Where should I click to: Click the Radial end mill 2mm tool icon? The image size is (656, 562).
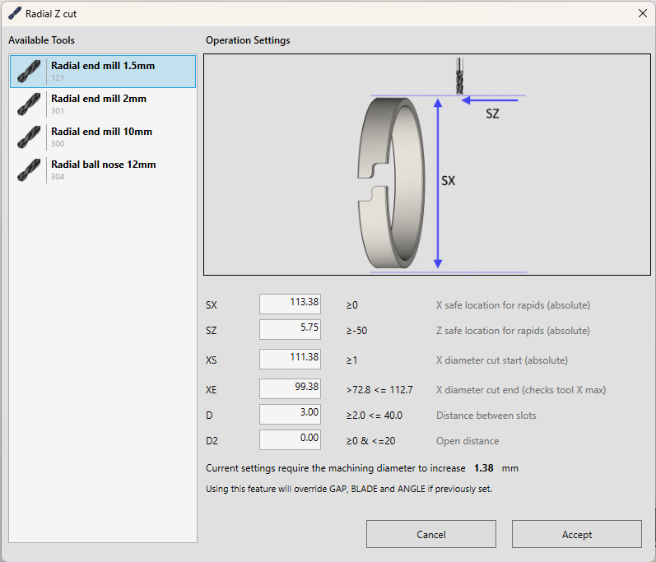click(x=29, y=105)
